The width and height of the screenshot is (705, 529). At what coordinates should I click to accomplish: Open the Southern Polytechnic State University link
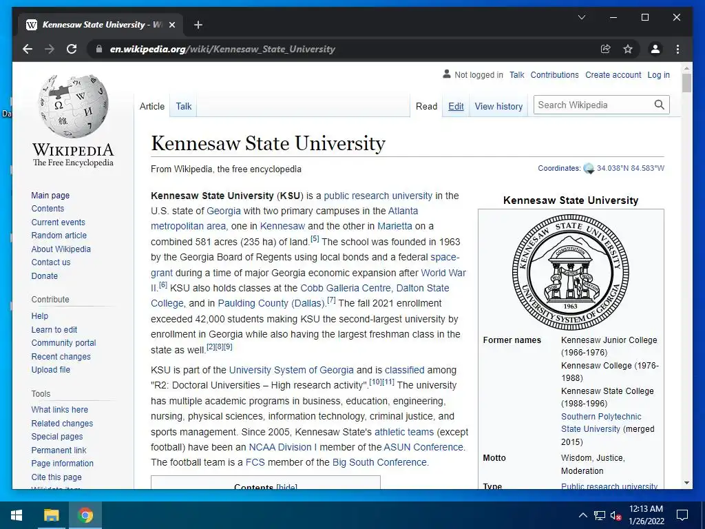pos(601,423)
